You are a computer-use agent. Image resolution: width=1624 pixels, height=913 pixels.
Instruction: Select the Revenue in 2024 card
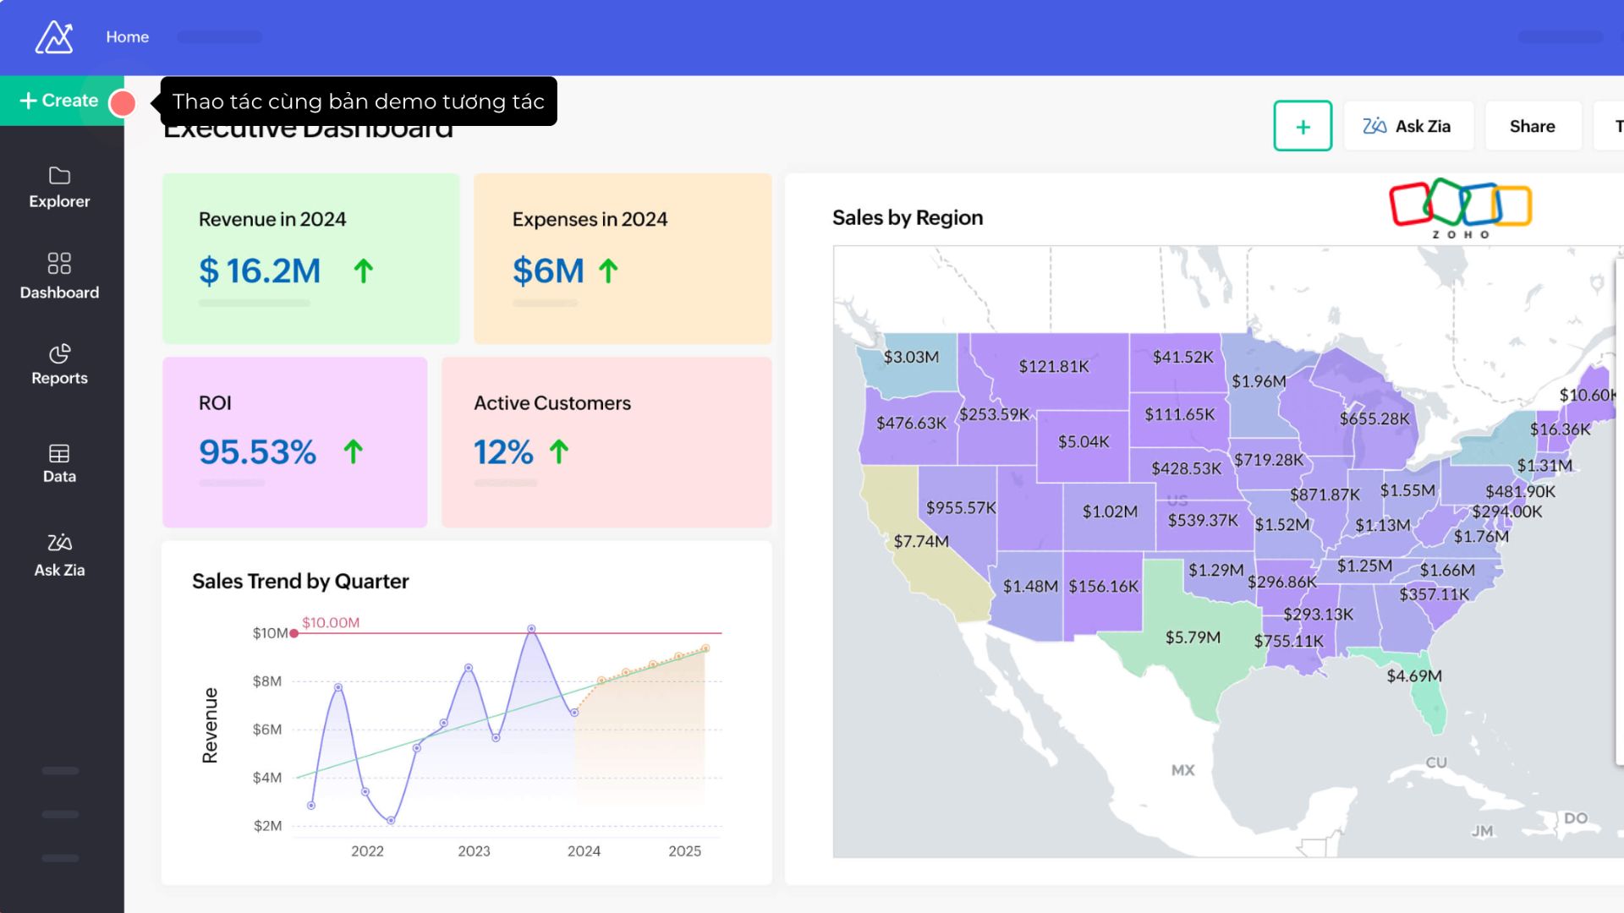310,258
